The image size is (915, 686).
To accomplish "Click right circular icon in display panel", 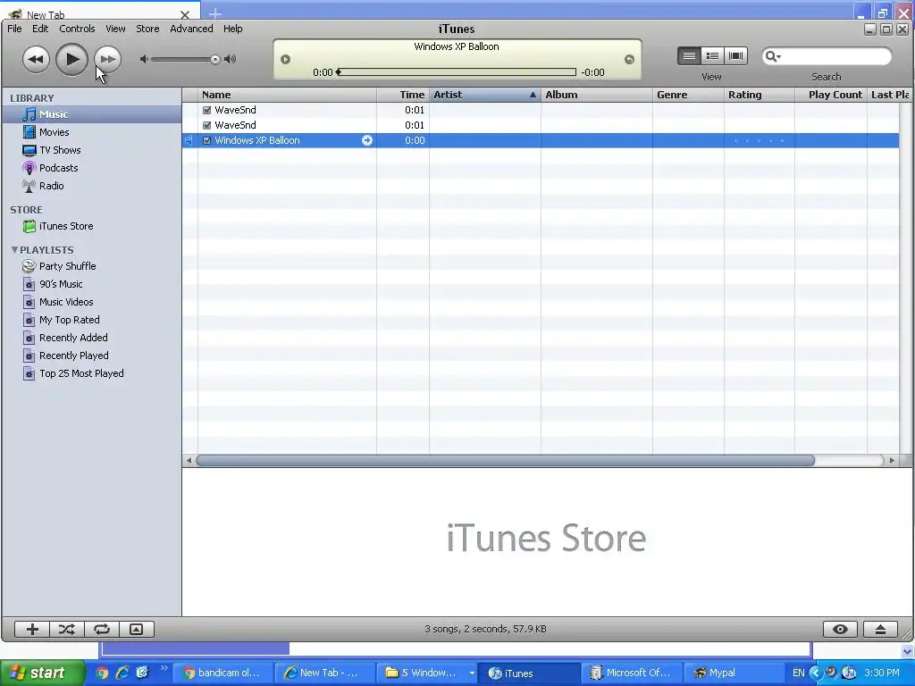I will (x=629, y=59).
